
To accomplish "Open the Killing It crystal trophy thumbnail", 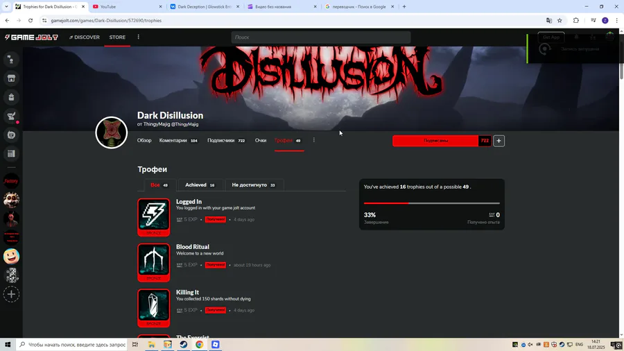I will tap(154, 308).
